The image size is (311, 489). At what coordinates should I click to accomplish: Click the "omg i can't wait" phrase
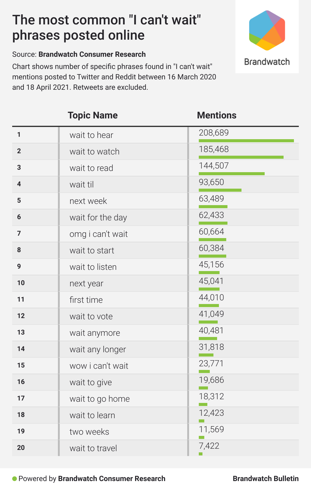pyautogui.click(x=98, y=234)
